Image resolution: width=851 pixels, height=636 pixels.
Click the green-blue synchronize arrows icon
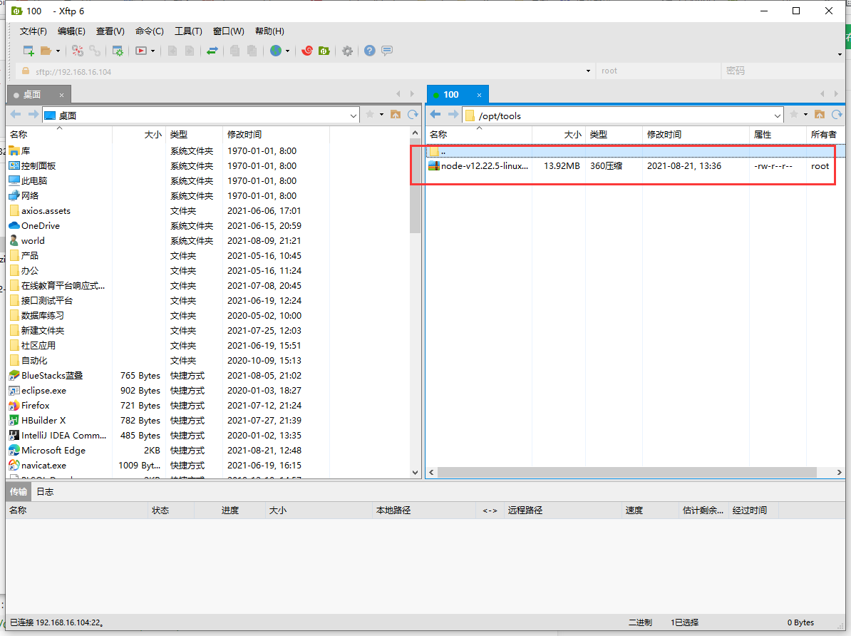point(212,51)
